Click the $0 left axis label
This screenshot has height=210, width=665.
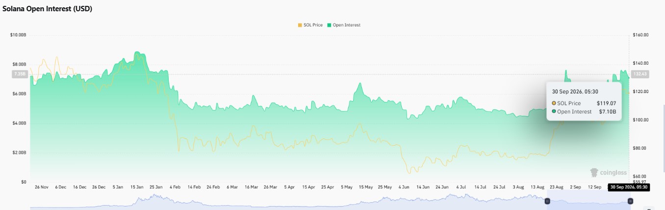[23, 182]
